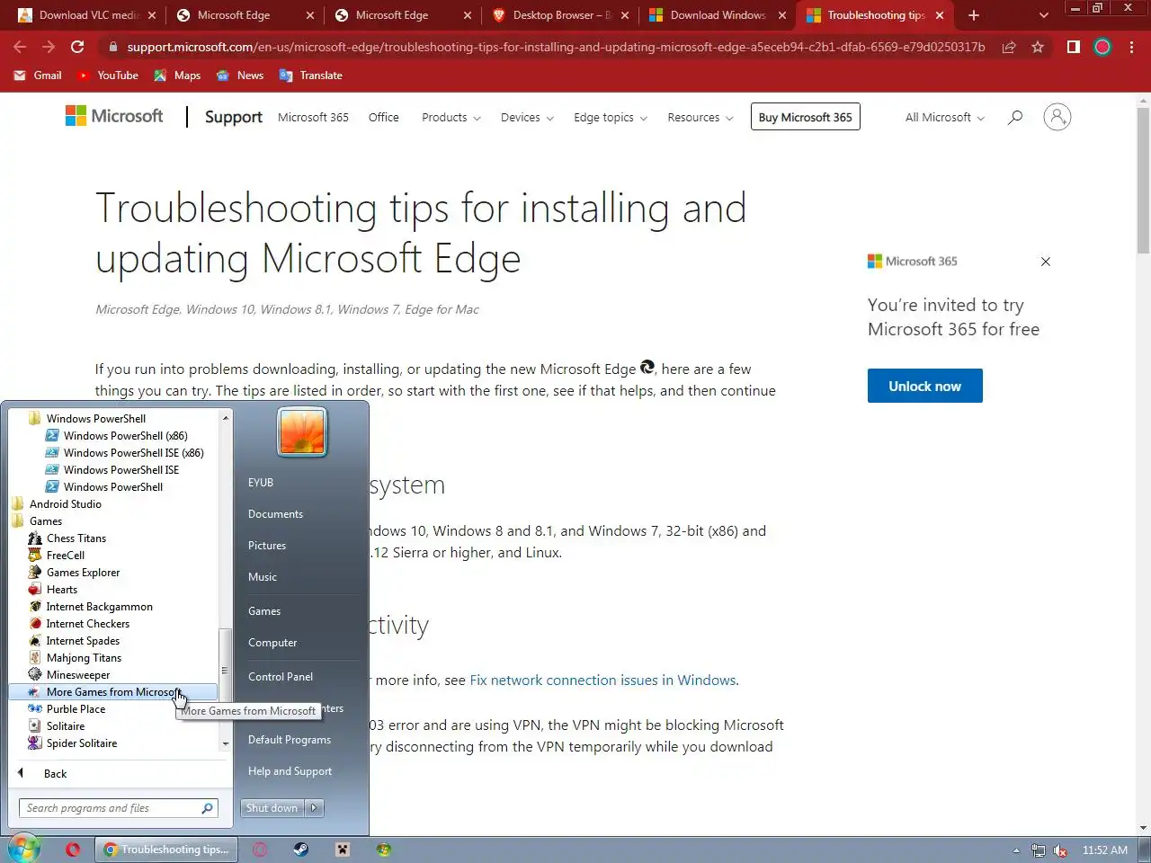Click the Unlock now button
This screenshot has width=1151, height=863.
924,386
